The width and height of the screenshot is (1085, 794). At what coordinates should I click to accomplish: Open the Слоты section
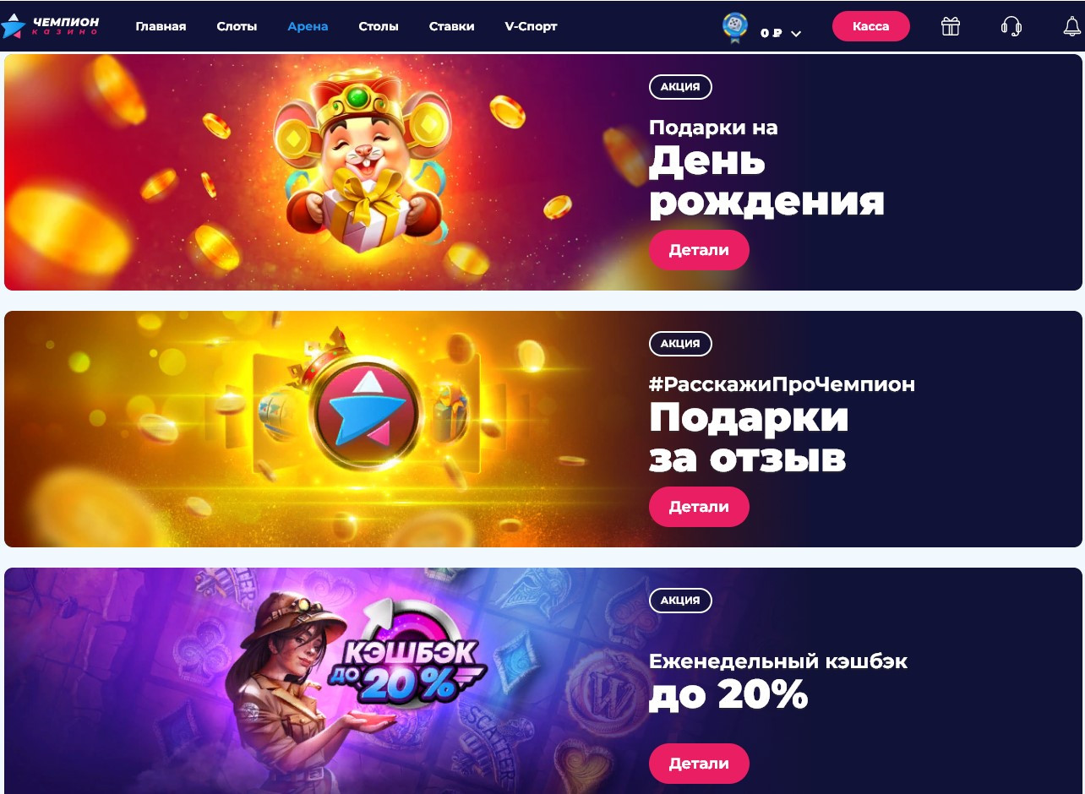(x=237, y=26)
